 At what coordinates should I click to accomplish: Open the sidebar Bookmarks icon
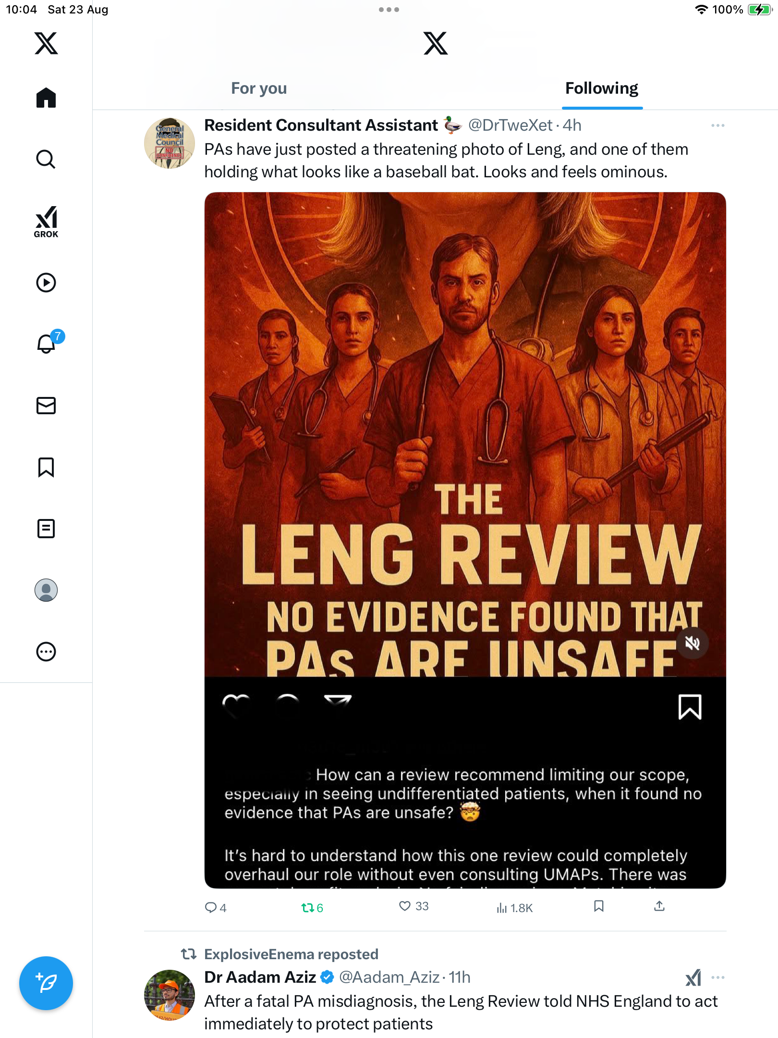click(x=46, y=467)
